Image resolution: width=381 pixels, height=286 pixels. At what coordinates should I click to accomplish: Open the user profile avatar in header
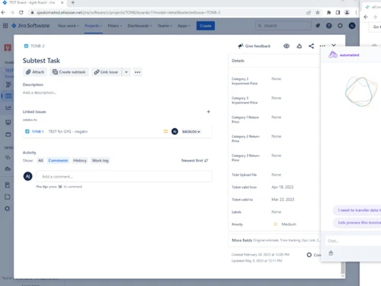(352, 26)
